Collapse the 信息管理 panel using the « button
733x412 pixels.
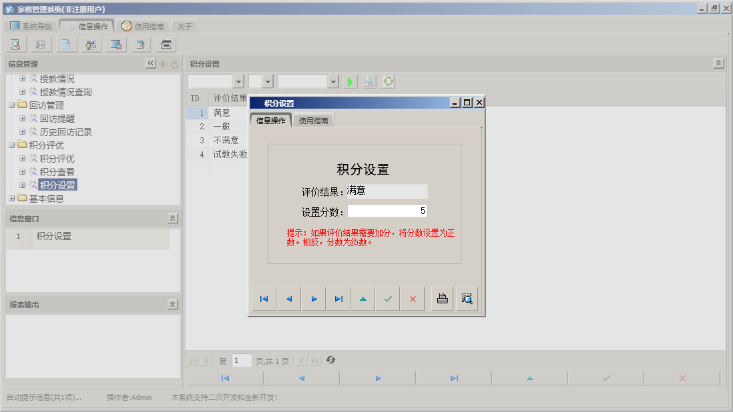point(151,63)
